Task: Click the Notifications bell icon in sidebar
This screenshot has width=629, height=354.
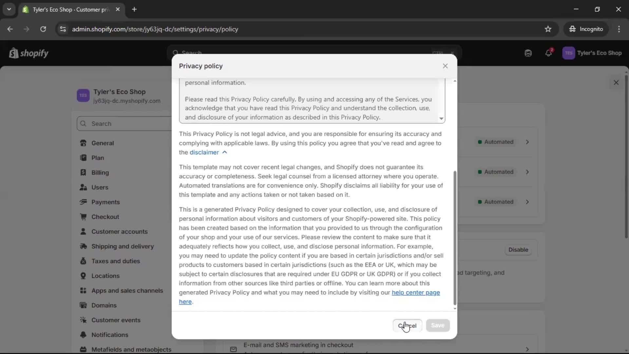Action: point(84,335)
